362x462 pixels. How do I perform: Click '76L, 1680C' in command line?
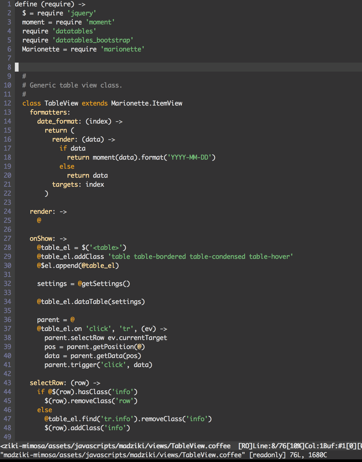pos(308,455)
